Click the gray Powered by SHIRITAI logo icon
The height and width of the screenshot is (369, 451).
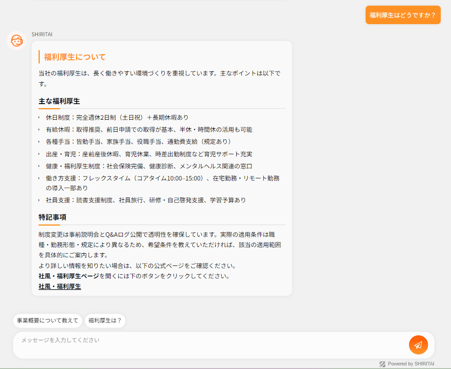point(383,364)
